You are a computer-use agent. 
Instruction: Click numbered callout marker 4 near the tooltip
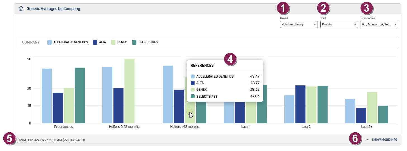point(230,59)
